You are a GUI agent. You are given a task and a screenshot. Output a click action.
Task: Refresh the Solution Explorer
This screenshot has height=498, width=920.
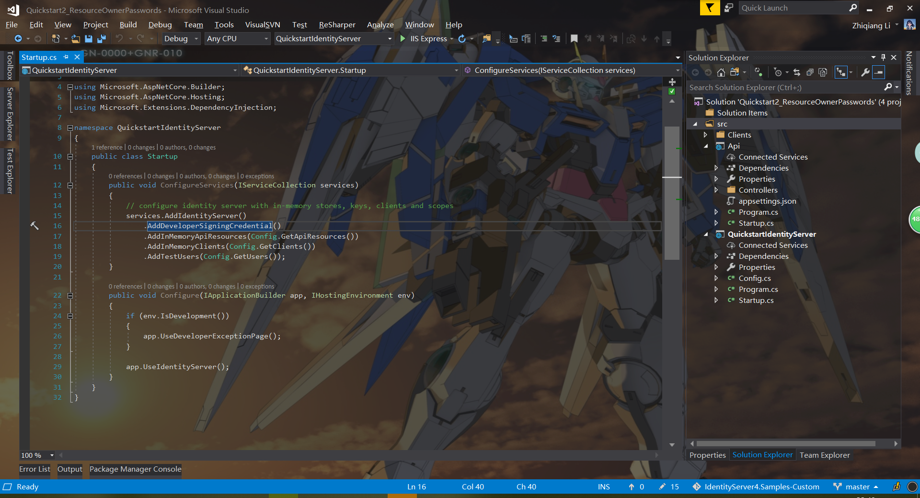click(x=759, y=72)
